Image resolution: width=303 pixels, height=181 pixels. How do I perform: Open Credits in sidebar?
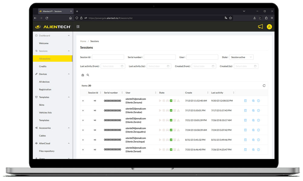43,66
